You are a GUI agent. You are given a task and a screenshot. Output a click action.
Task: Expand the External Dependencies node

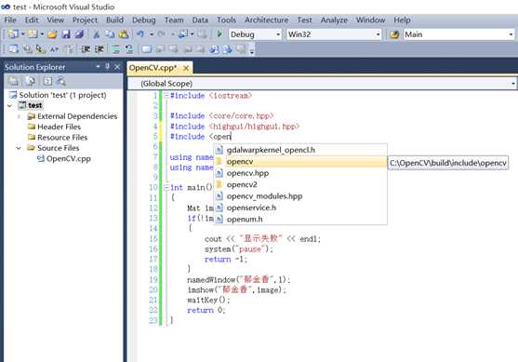[19, 116]
